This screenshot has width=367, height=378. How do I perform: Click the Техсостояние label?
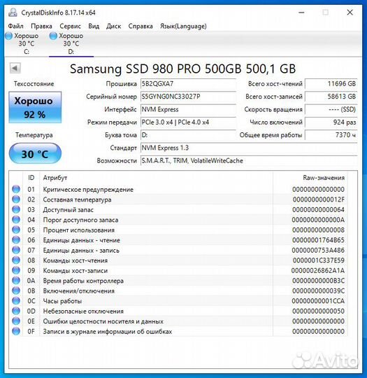34,84
